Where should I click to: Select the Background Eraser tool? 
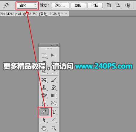(x=44, y=95)
